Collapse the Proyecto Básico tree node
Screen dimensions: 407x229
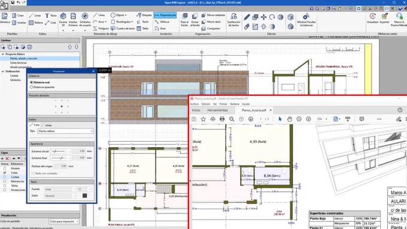coord(3,54)
